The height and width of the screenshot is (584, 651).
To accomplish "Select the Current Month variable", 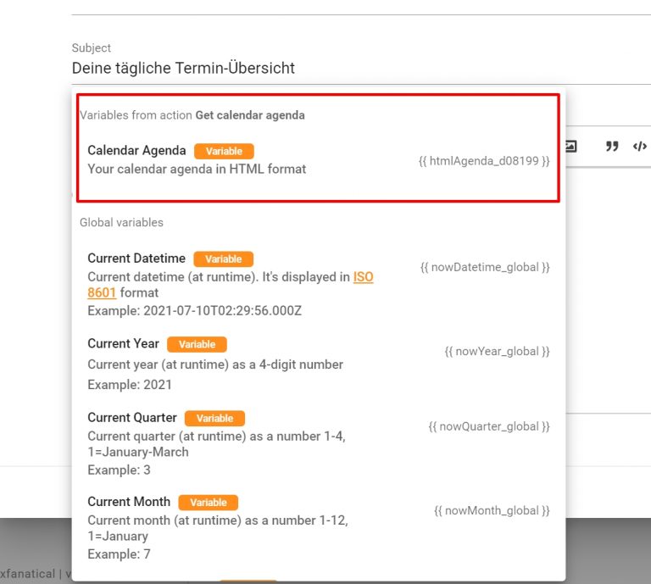I will [x=318, y=527].
